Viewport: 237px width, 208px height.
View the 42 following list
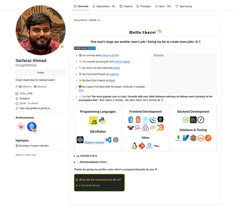click(x=40, y=87)
